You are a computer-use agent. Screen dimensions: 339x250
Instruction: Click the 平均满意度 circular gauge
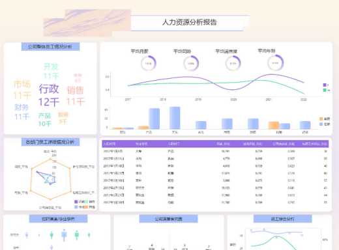point(233,63)
